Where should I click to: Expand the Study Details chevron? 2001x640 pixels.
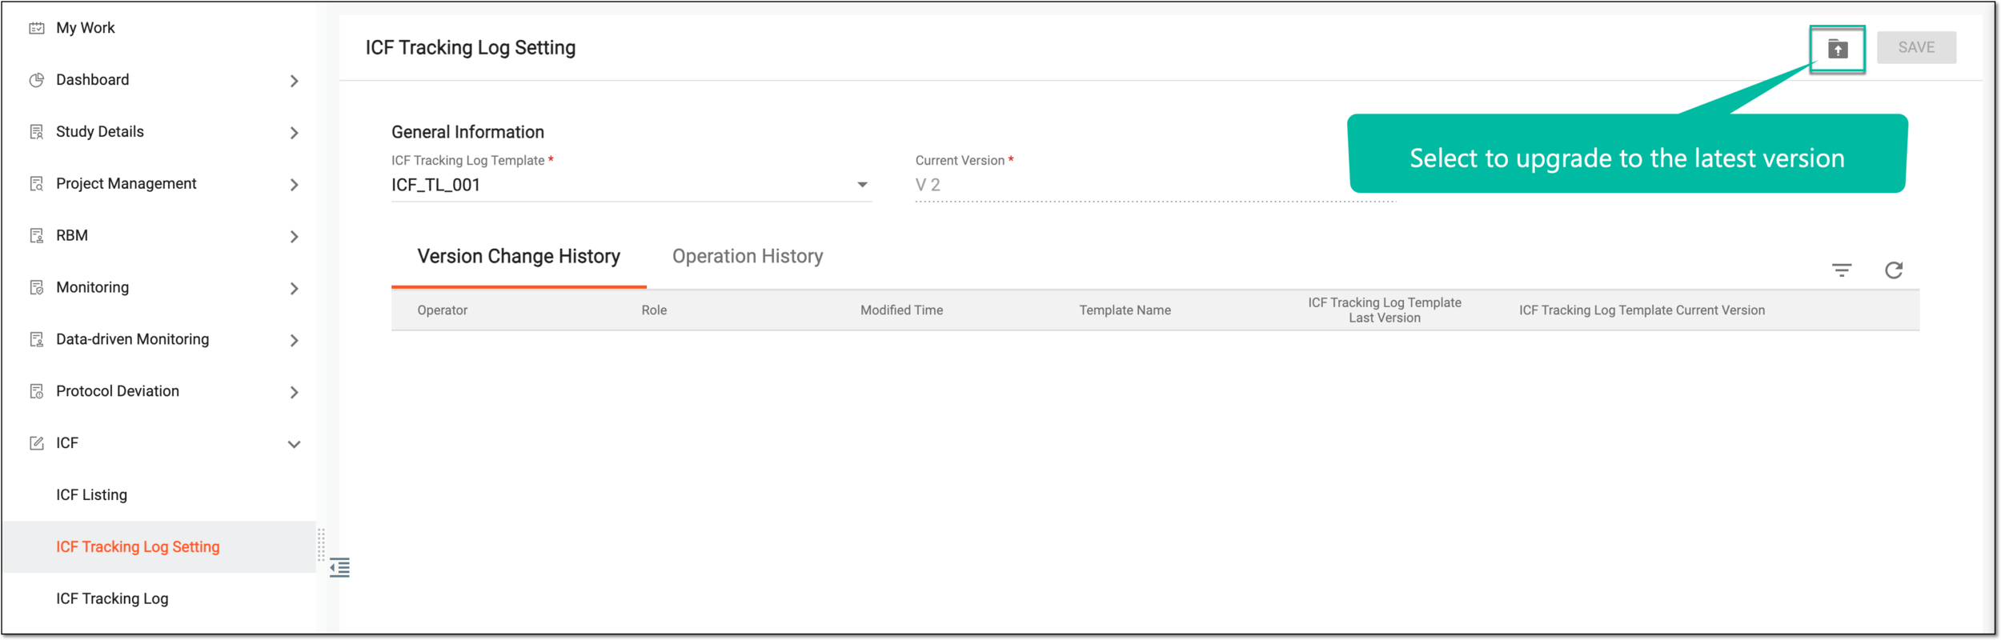(295, 133)
